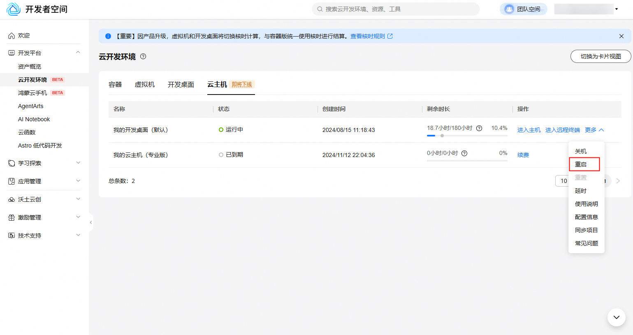Click the 学习探索 sidebar icon
The width and height of the screenshot is (633, 335).
click(12, 163)
